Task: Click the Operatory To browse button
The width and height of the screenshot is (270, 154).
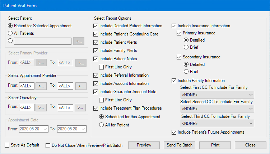Action: point(81,107)
